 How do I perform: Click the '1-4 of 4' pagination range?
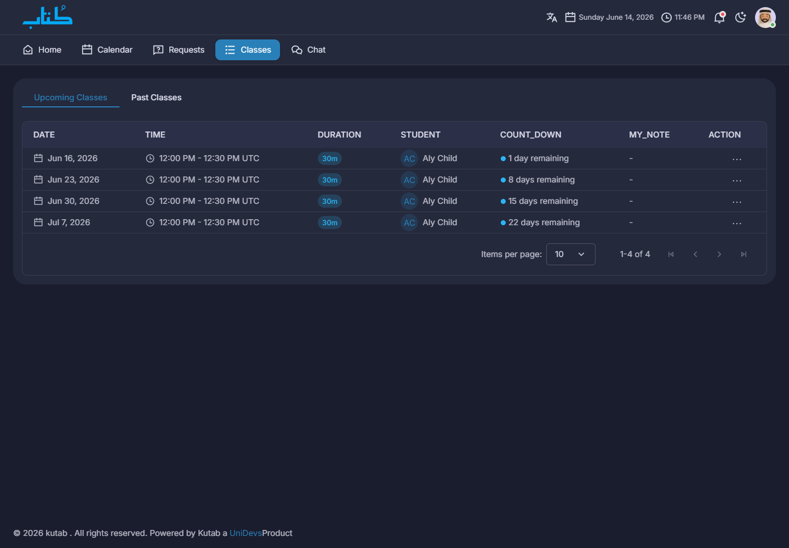tap(635, 254)
